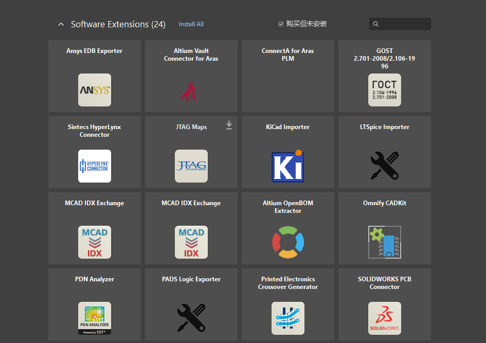Screen dimensions: 486x343
Task: Open the Omnify CADKit gear-and-chip icon
Action: pyautogui.click(x=385, y=242)
